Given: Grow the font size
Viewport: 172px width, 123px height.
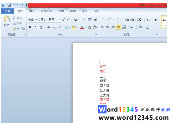Looking at the screenshot, I should point(63,20).
